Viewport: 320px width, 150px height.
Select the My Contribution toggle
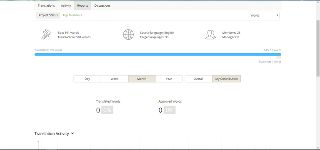[x=227, y=79]
